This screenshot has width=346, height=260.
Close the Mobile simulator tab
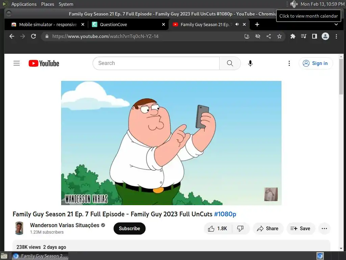[83, 24]
